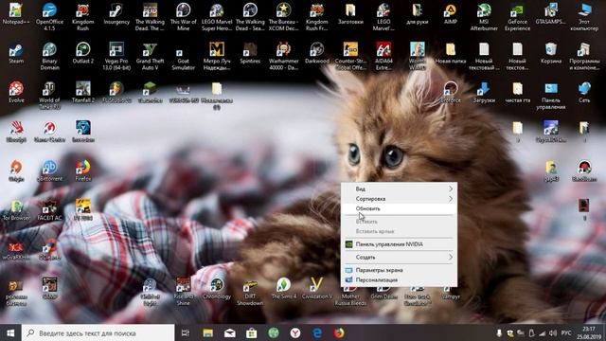Select the GeForce Experience icon
The width and height of the screenshot is (606, 341).
tap(517, 17)
